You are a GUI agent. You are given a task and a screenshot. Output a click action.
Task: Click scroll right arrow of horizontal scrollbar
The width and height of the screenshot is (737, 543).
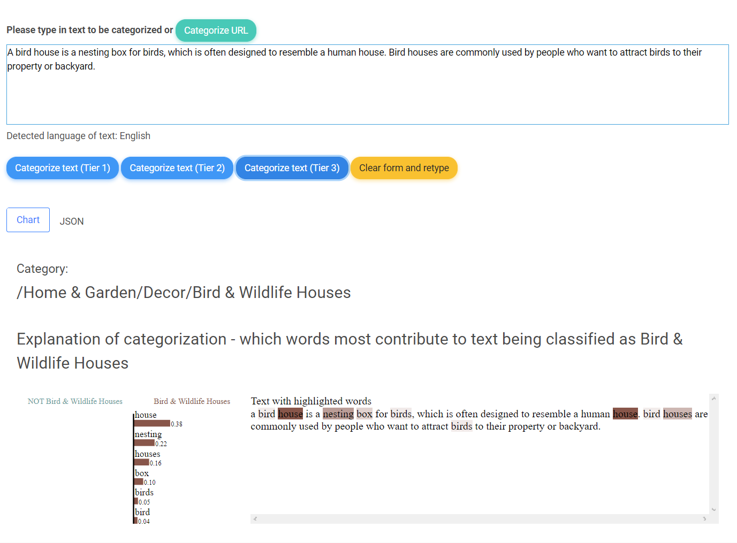(704, 519)
